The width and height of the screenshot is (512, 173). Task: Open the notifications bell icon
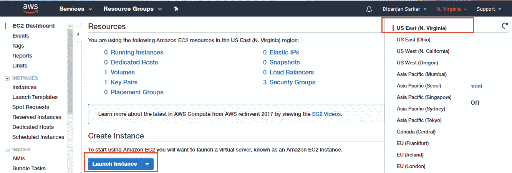click(x=369, y=9)
